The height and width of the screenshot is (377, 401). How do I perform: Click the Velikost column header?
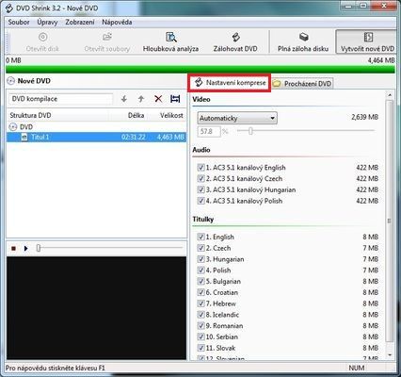tap(171, 115)
